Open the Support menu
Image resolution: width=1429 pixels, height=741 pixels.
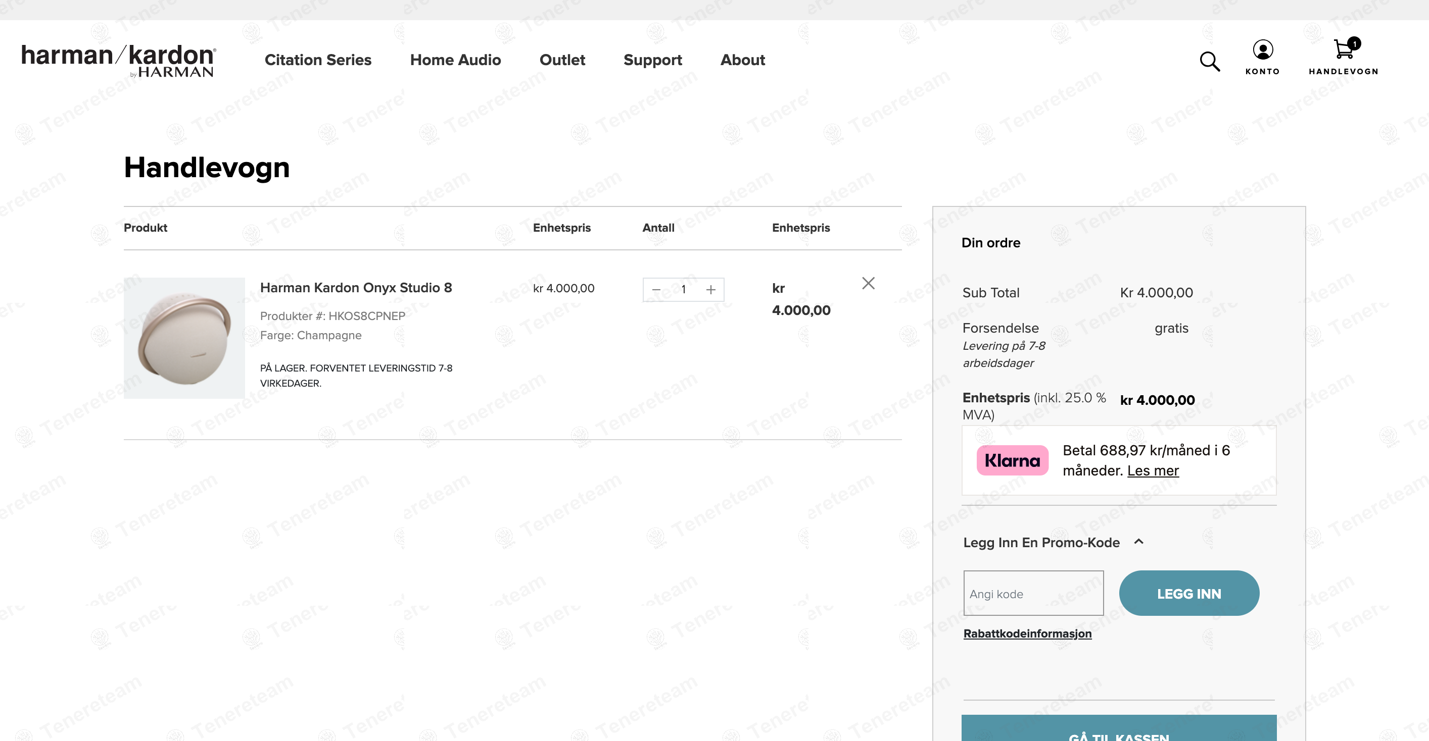click(x=652, y=60)
